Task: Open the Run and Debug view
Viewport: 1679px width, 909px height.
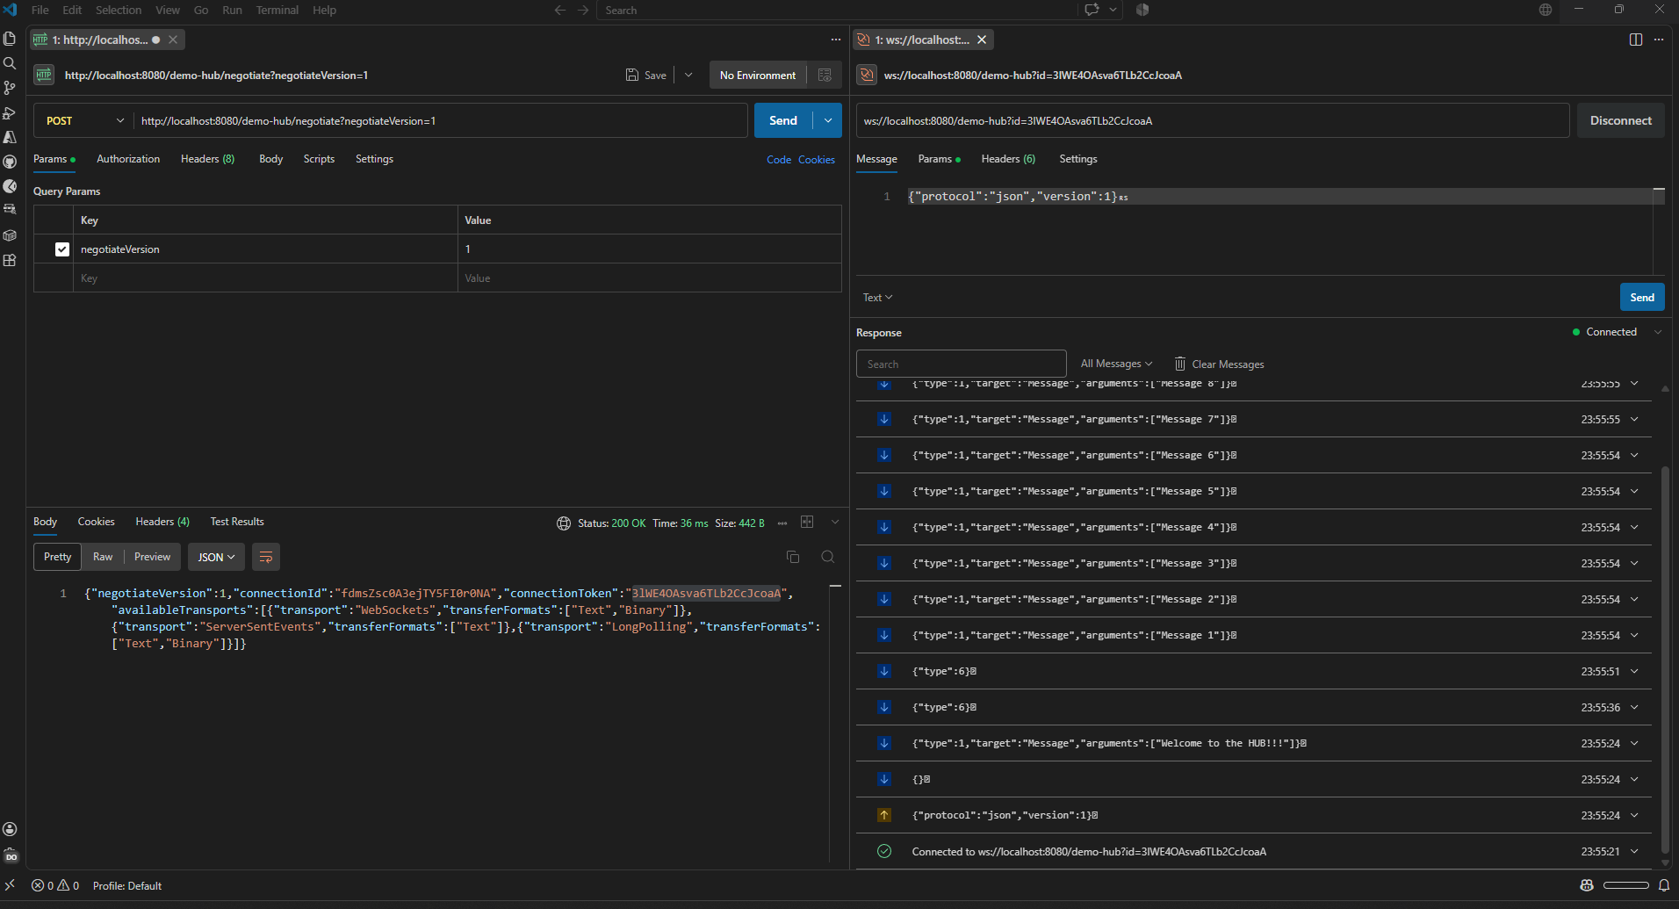Action: coord(10,112)
